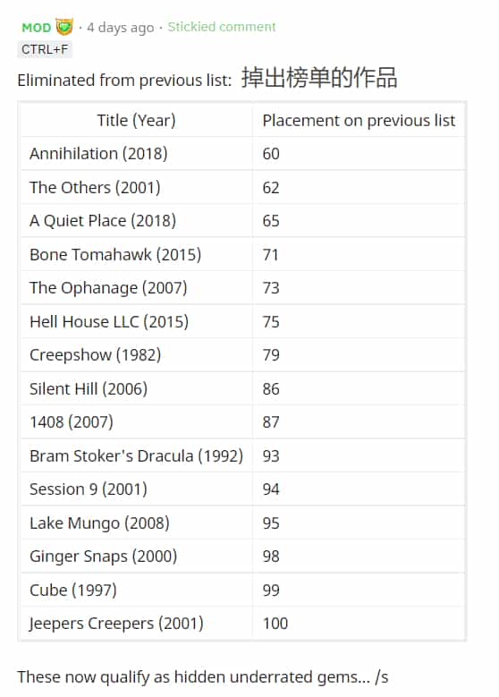The image size is (499, 697).
Task: Select Bone Tomahawk (2015) in the table
Action: click(137, 255)
